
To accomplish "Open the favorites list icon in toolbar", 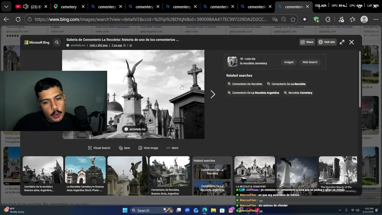I will coord(352,19).
